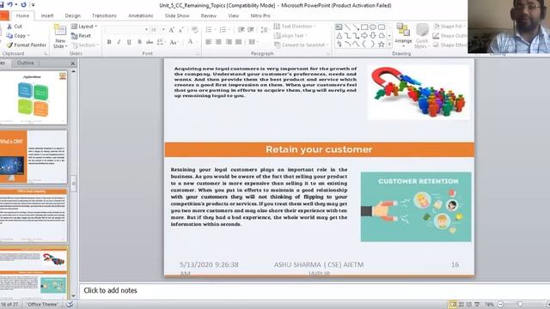Open the Text Direction dropdown
Screen dimensions: 550x309
[x=295, y=27]
